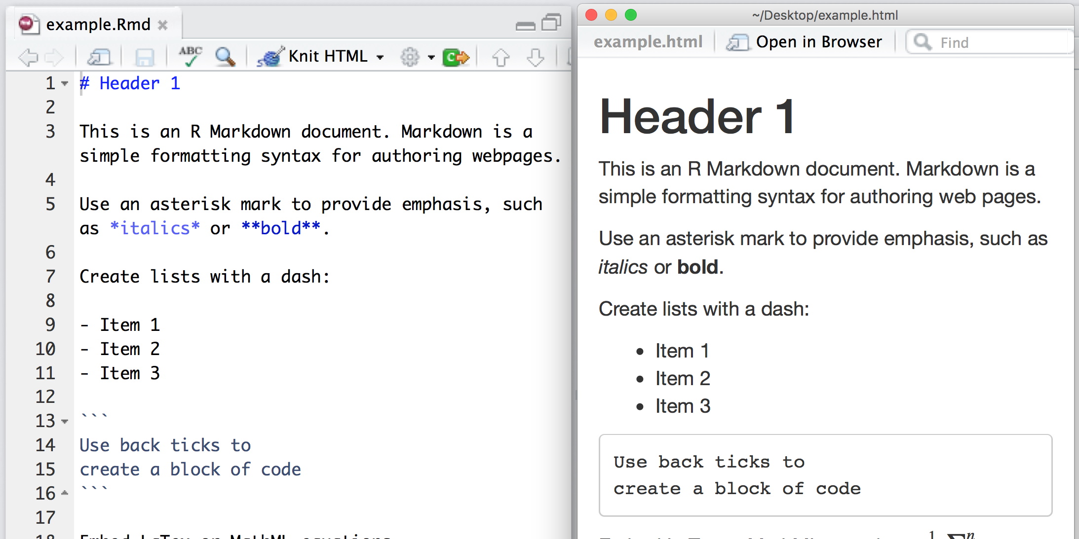The image size is (1079, 539).
Task: Click the gear settings icon
Action: tap(410, 57)
